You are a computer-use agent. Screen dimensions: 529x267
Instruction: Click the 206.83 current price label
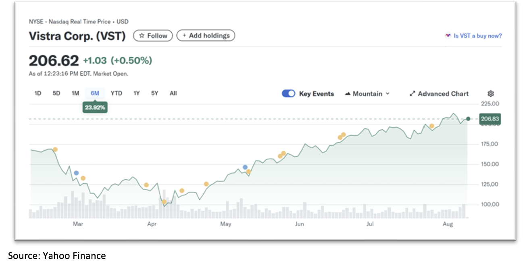click(489, 119)
